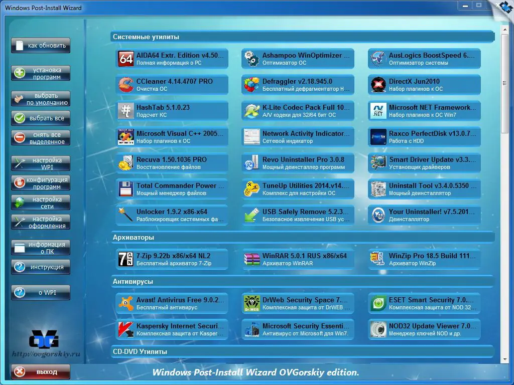Click the ESET Smart Security icon
The image size is (514, 385).
[378, 303]
